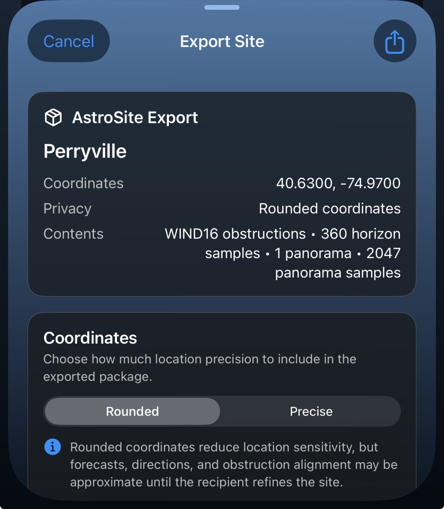
Task: Click the Perryville site name
Action: pyautogui.click(x=85, y=151)
